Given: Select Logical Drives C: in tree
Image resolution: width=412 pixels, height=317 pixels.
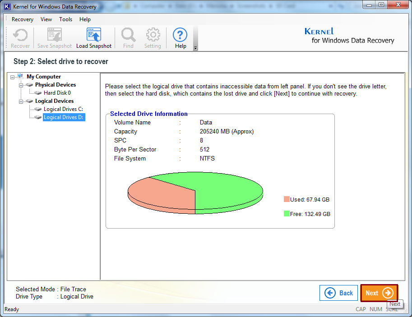Looking at the screenshot, I should pos(63,109).
